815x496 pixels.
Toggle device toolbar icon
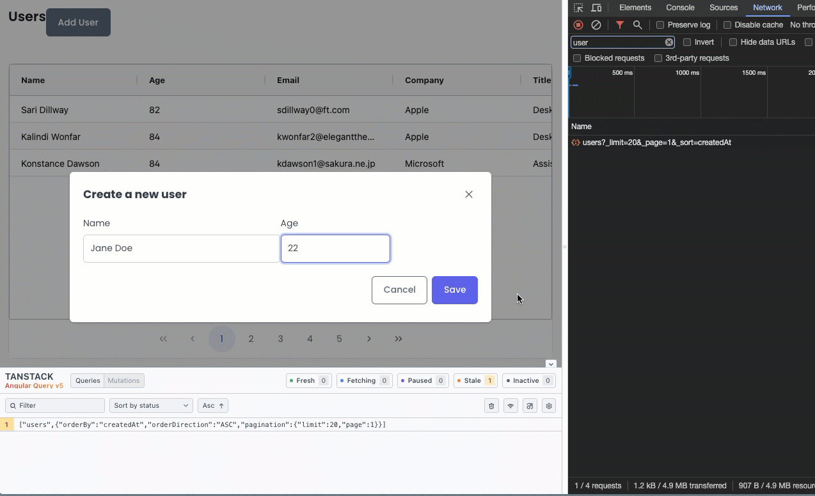596,8
